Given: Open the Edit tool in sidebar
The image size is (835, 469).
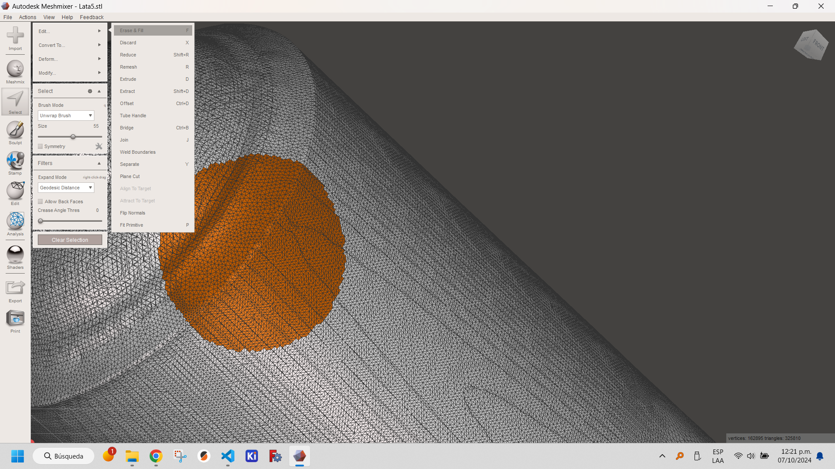Looking at the screenshot, I should point(15,194).
